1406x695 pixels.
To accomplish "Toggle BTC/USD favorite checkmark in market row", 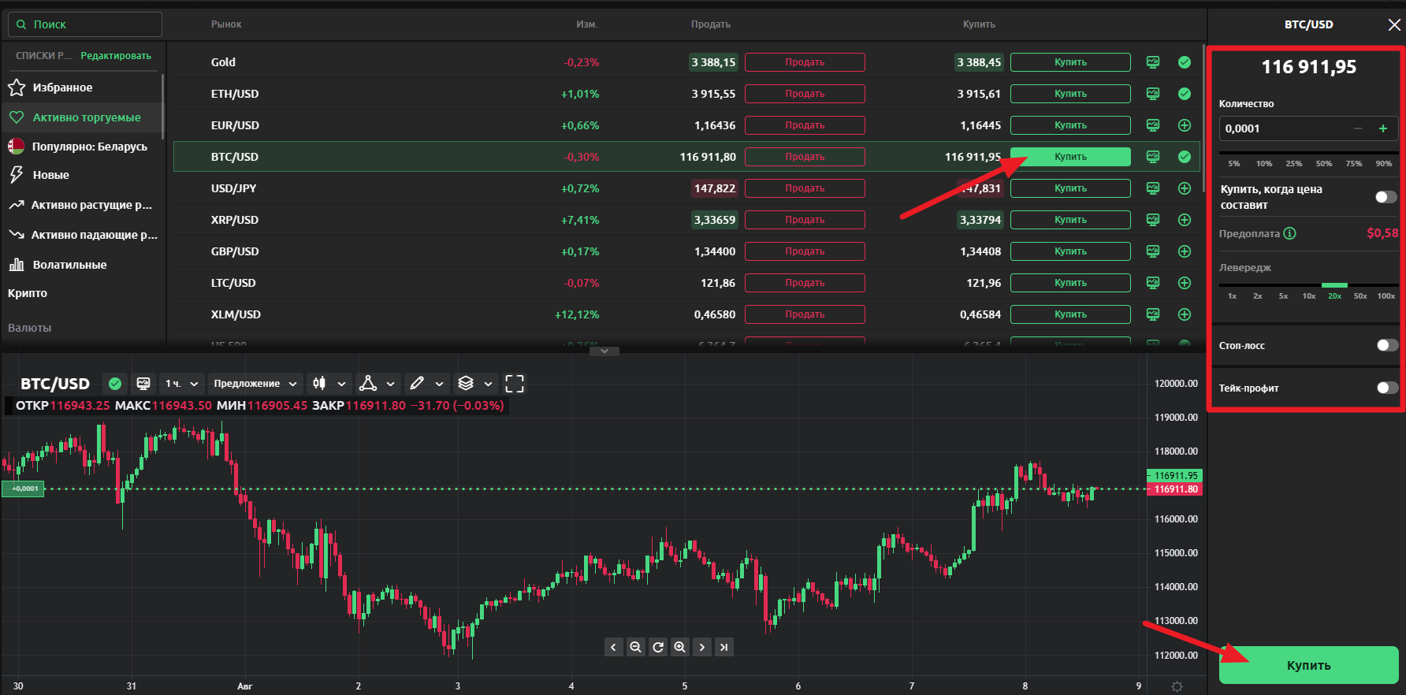I will [1185, 157].
